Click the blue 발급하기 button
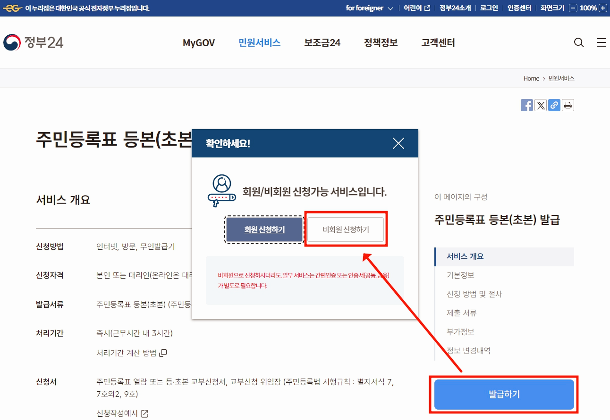 504,394
